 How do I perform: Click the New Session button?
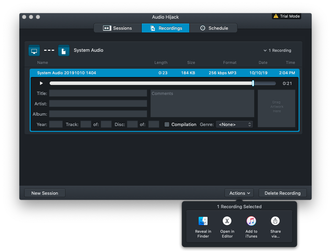coord(45,193)
